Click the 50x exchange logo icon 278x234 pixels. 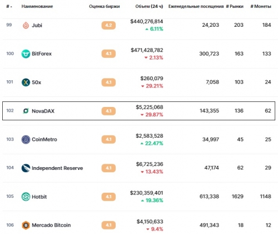[26, 82]
